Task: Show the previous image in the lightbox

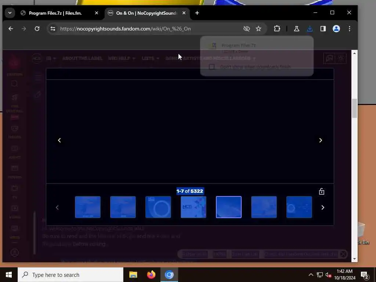Action: coord(59,140)
